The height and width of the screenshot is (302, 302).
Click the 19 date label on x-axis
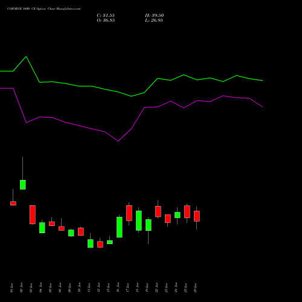[147, 288]
